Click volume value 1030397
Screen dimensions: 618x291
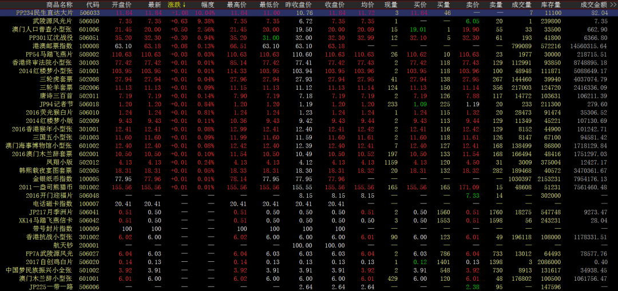521,179
